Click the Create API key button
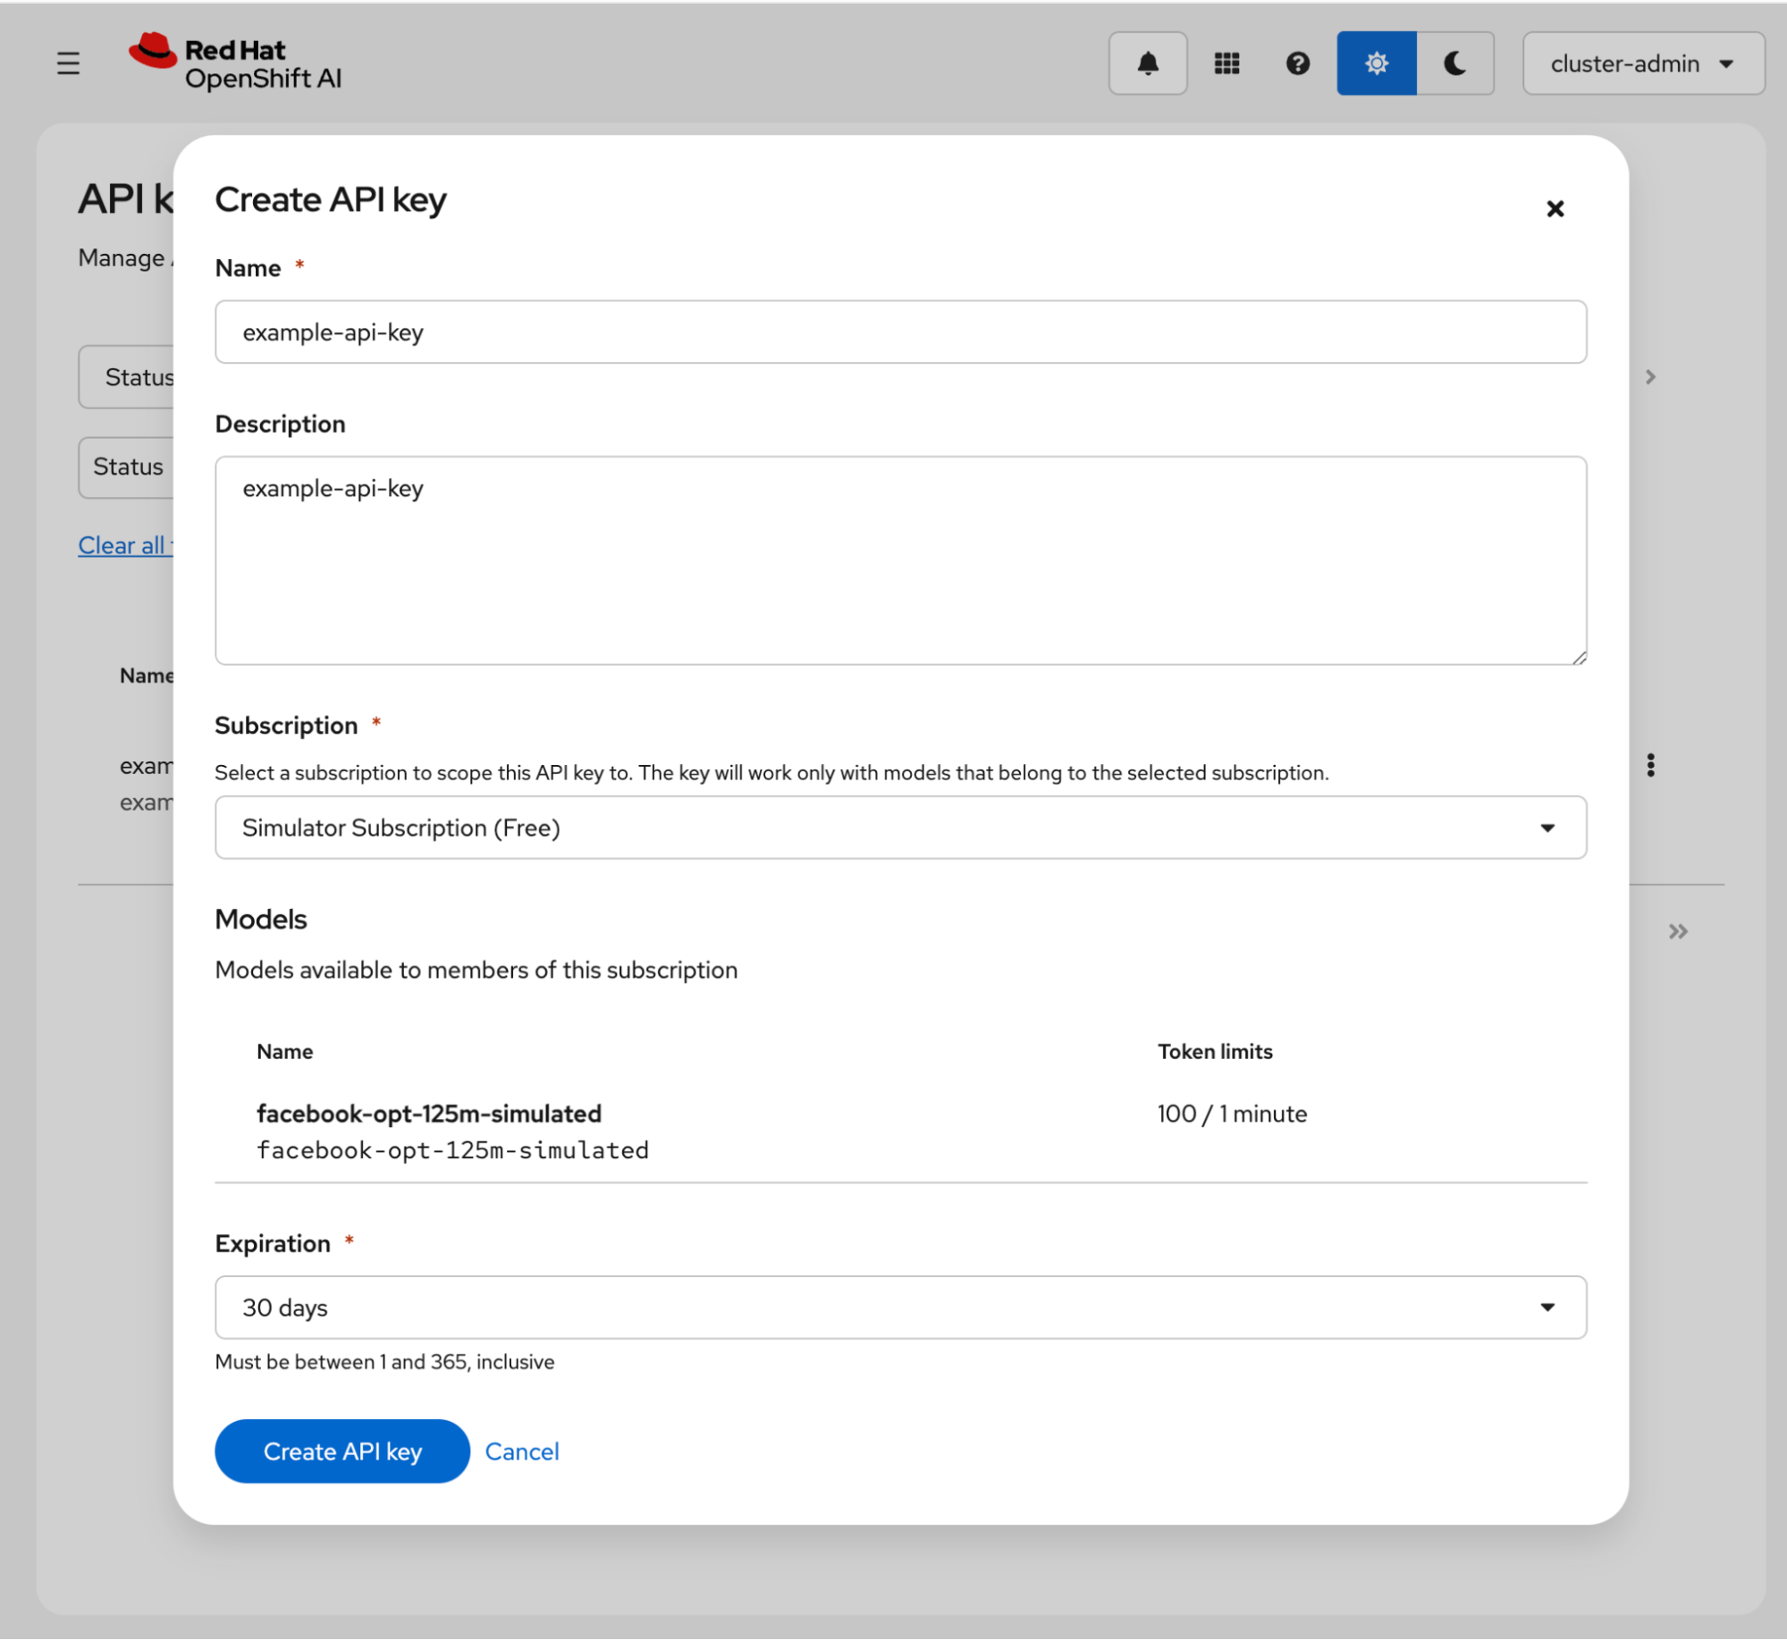 point(342,1452)
